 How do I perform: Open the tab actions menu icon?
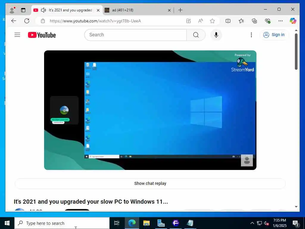(x=23, y=10)
